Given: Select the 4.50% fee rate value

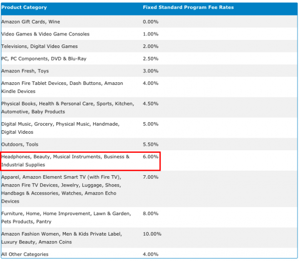Looking at the screenshot, I should click(x=150, y=104).
